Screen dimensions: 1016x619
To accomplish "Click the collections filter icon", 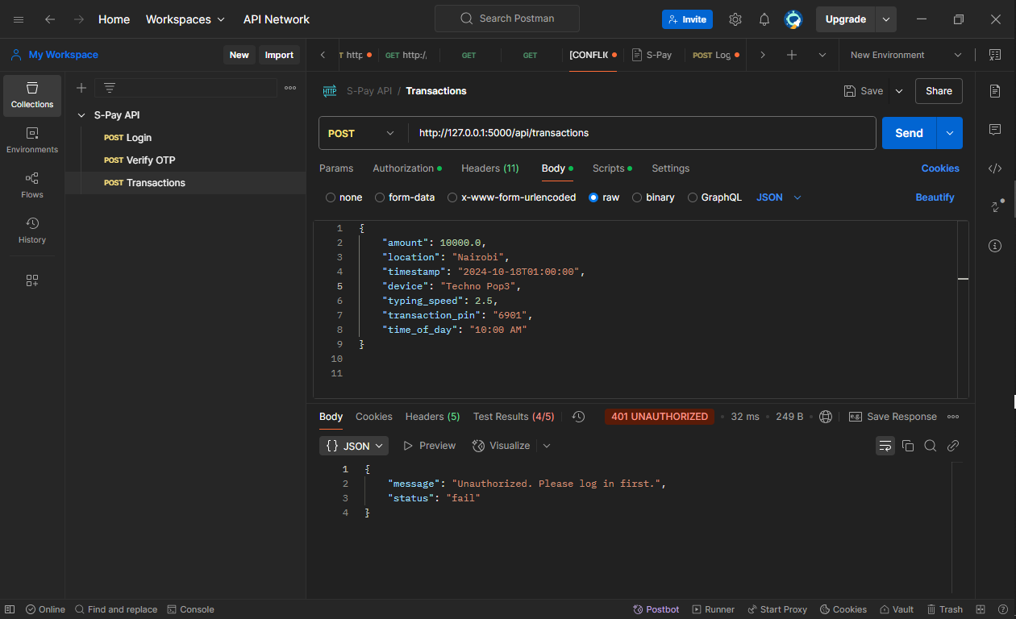I will (110, 88).
